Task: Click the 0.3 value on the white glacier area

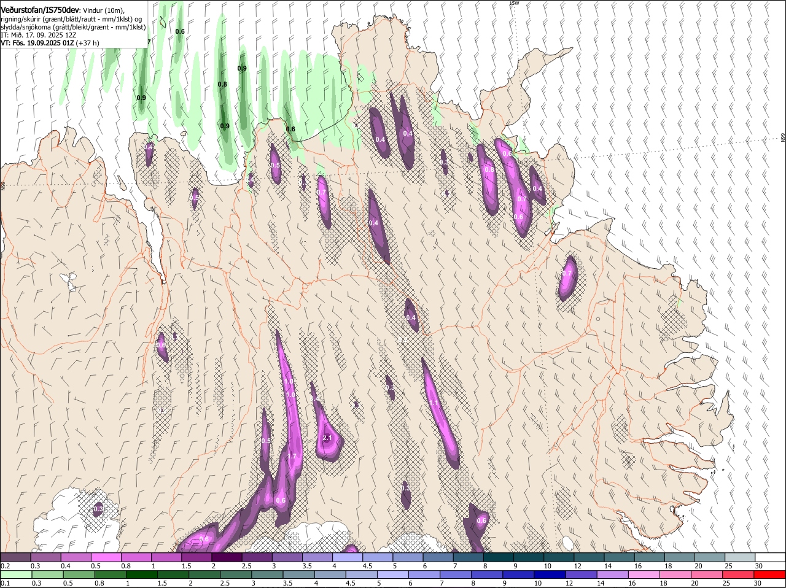Action: [x=98, y=509]
